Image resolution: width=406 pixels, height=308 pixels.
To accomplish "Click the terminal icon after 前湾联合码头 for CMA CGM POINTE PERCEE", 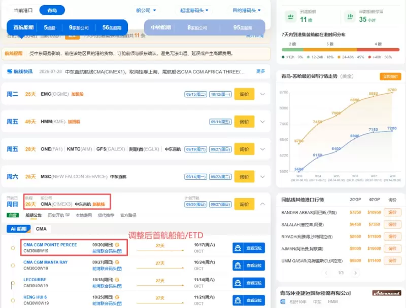I will [119, 251].
